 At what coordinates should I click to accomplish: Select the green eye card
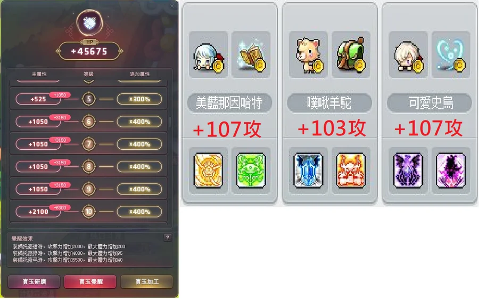[251, 171]
